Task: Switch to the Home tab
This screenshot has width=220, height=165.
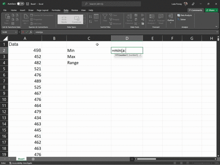Action: coord(14,10)
